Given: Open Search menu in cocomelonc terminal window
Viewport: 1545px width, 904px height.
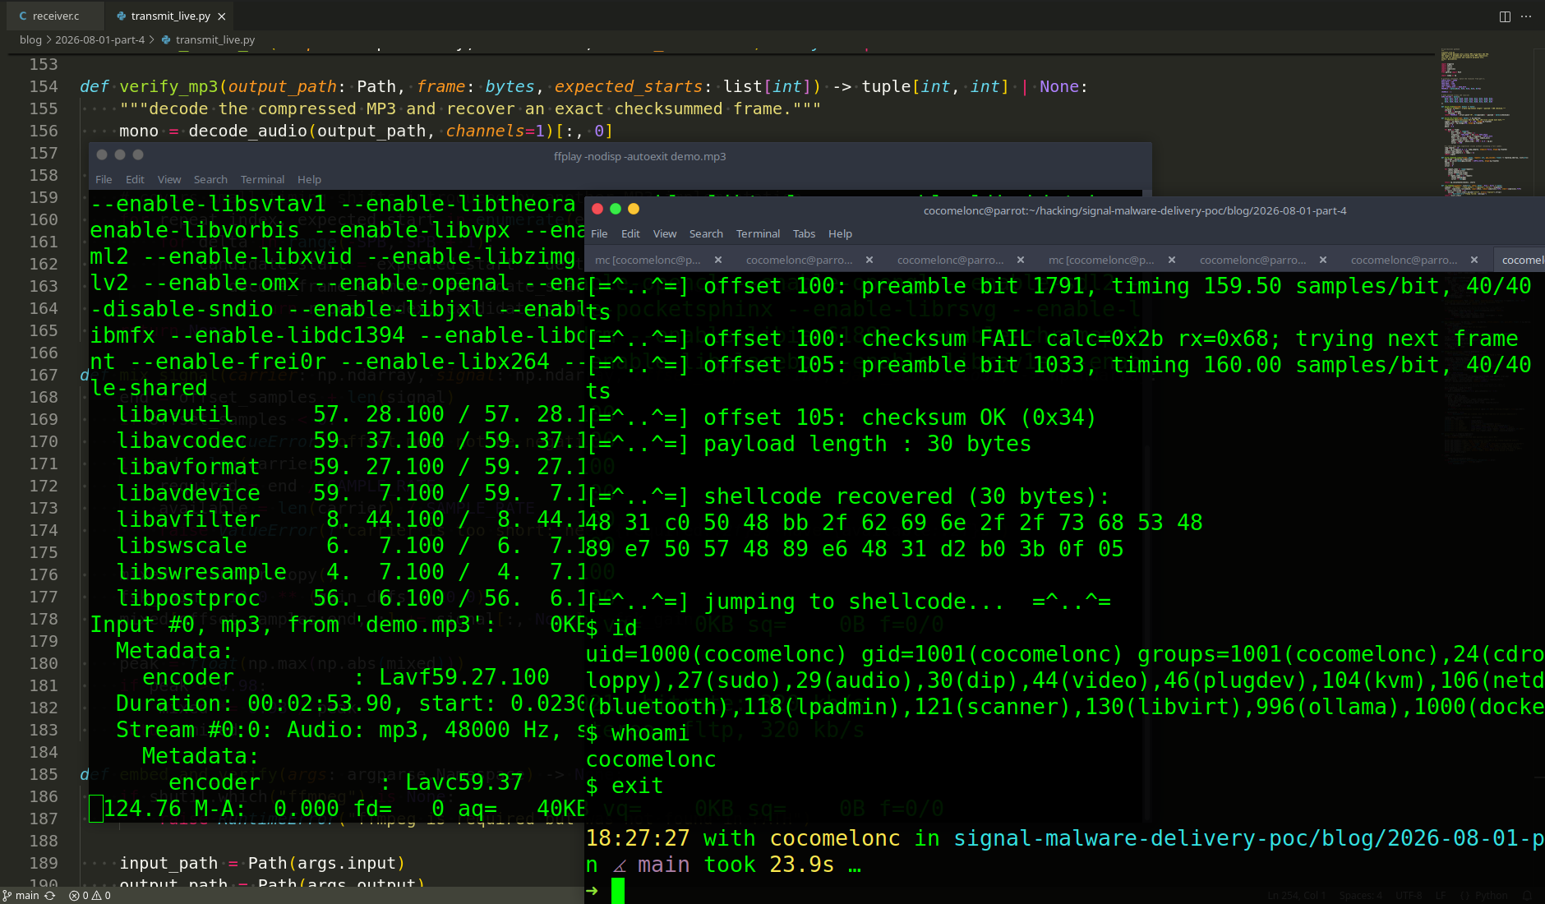Looking at the screenshot, I should [706, 233].
